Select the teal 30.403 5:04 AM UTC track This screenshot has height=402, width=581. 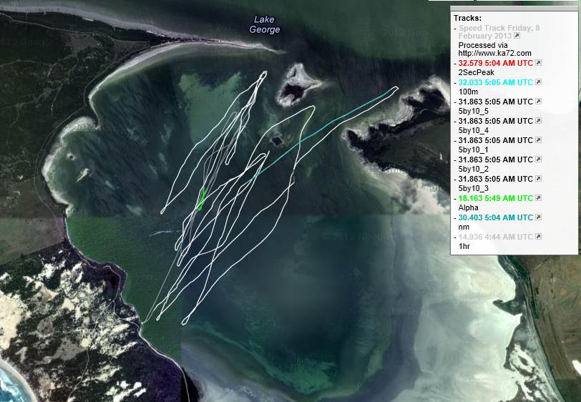(495, 217)
